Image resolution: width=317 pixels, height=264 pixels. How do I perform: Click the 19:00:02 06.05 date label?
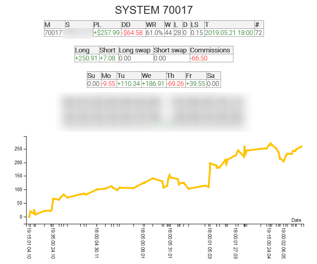tap(284, 243)
